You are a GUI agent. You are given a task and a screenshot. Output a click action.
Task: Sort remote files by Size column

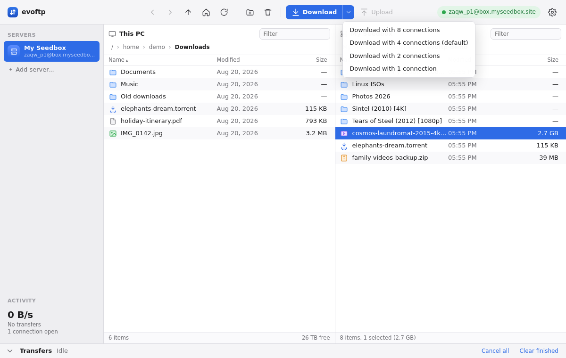[x=553, y=60]
